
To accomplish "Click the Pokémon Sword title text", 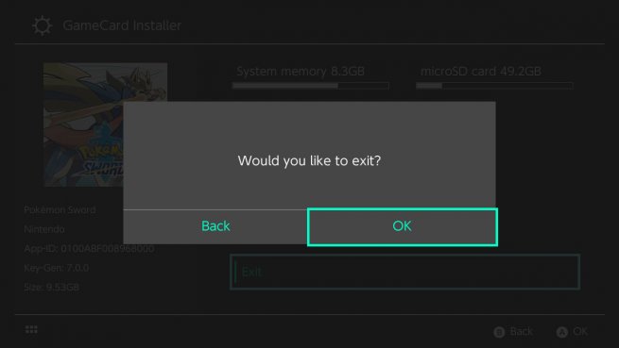I will (x=60, y=209).
